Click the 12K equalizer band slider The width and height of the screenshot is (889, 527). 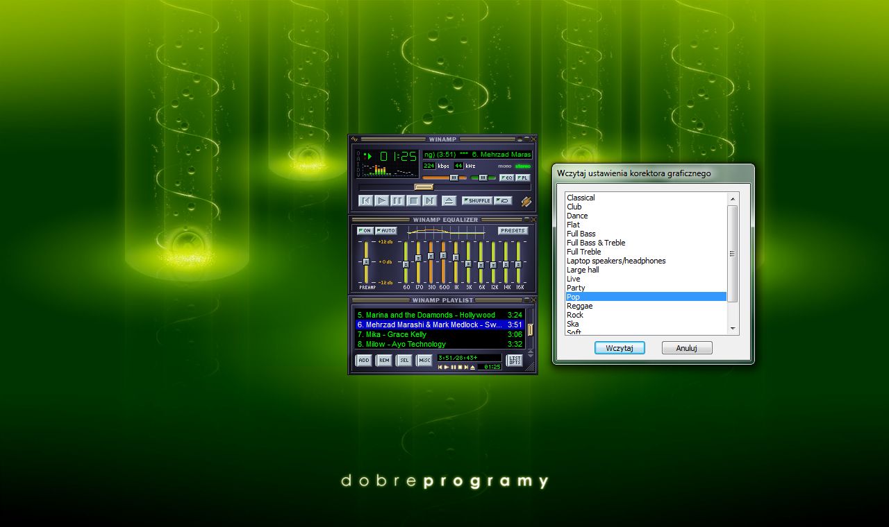pyautogui.click(x=493, y=262)
